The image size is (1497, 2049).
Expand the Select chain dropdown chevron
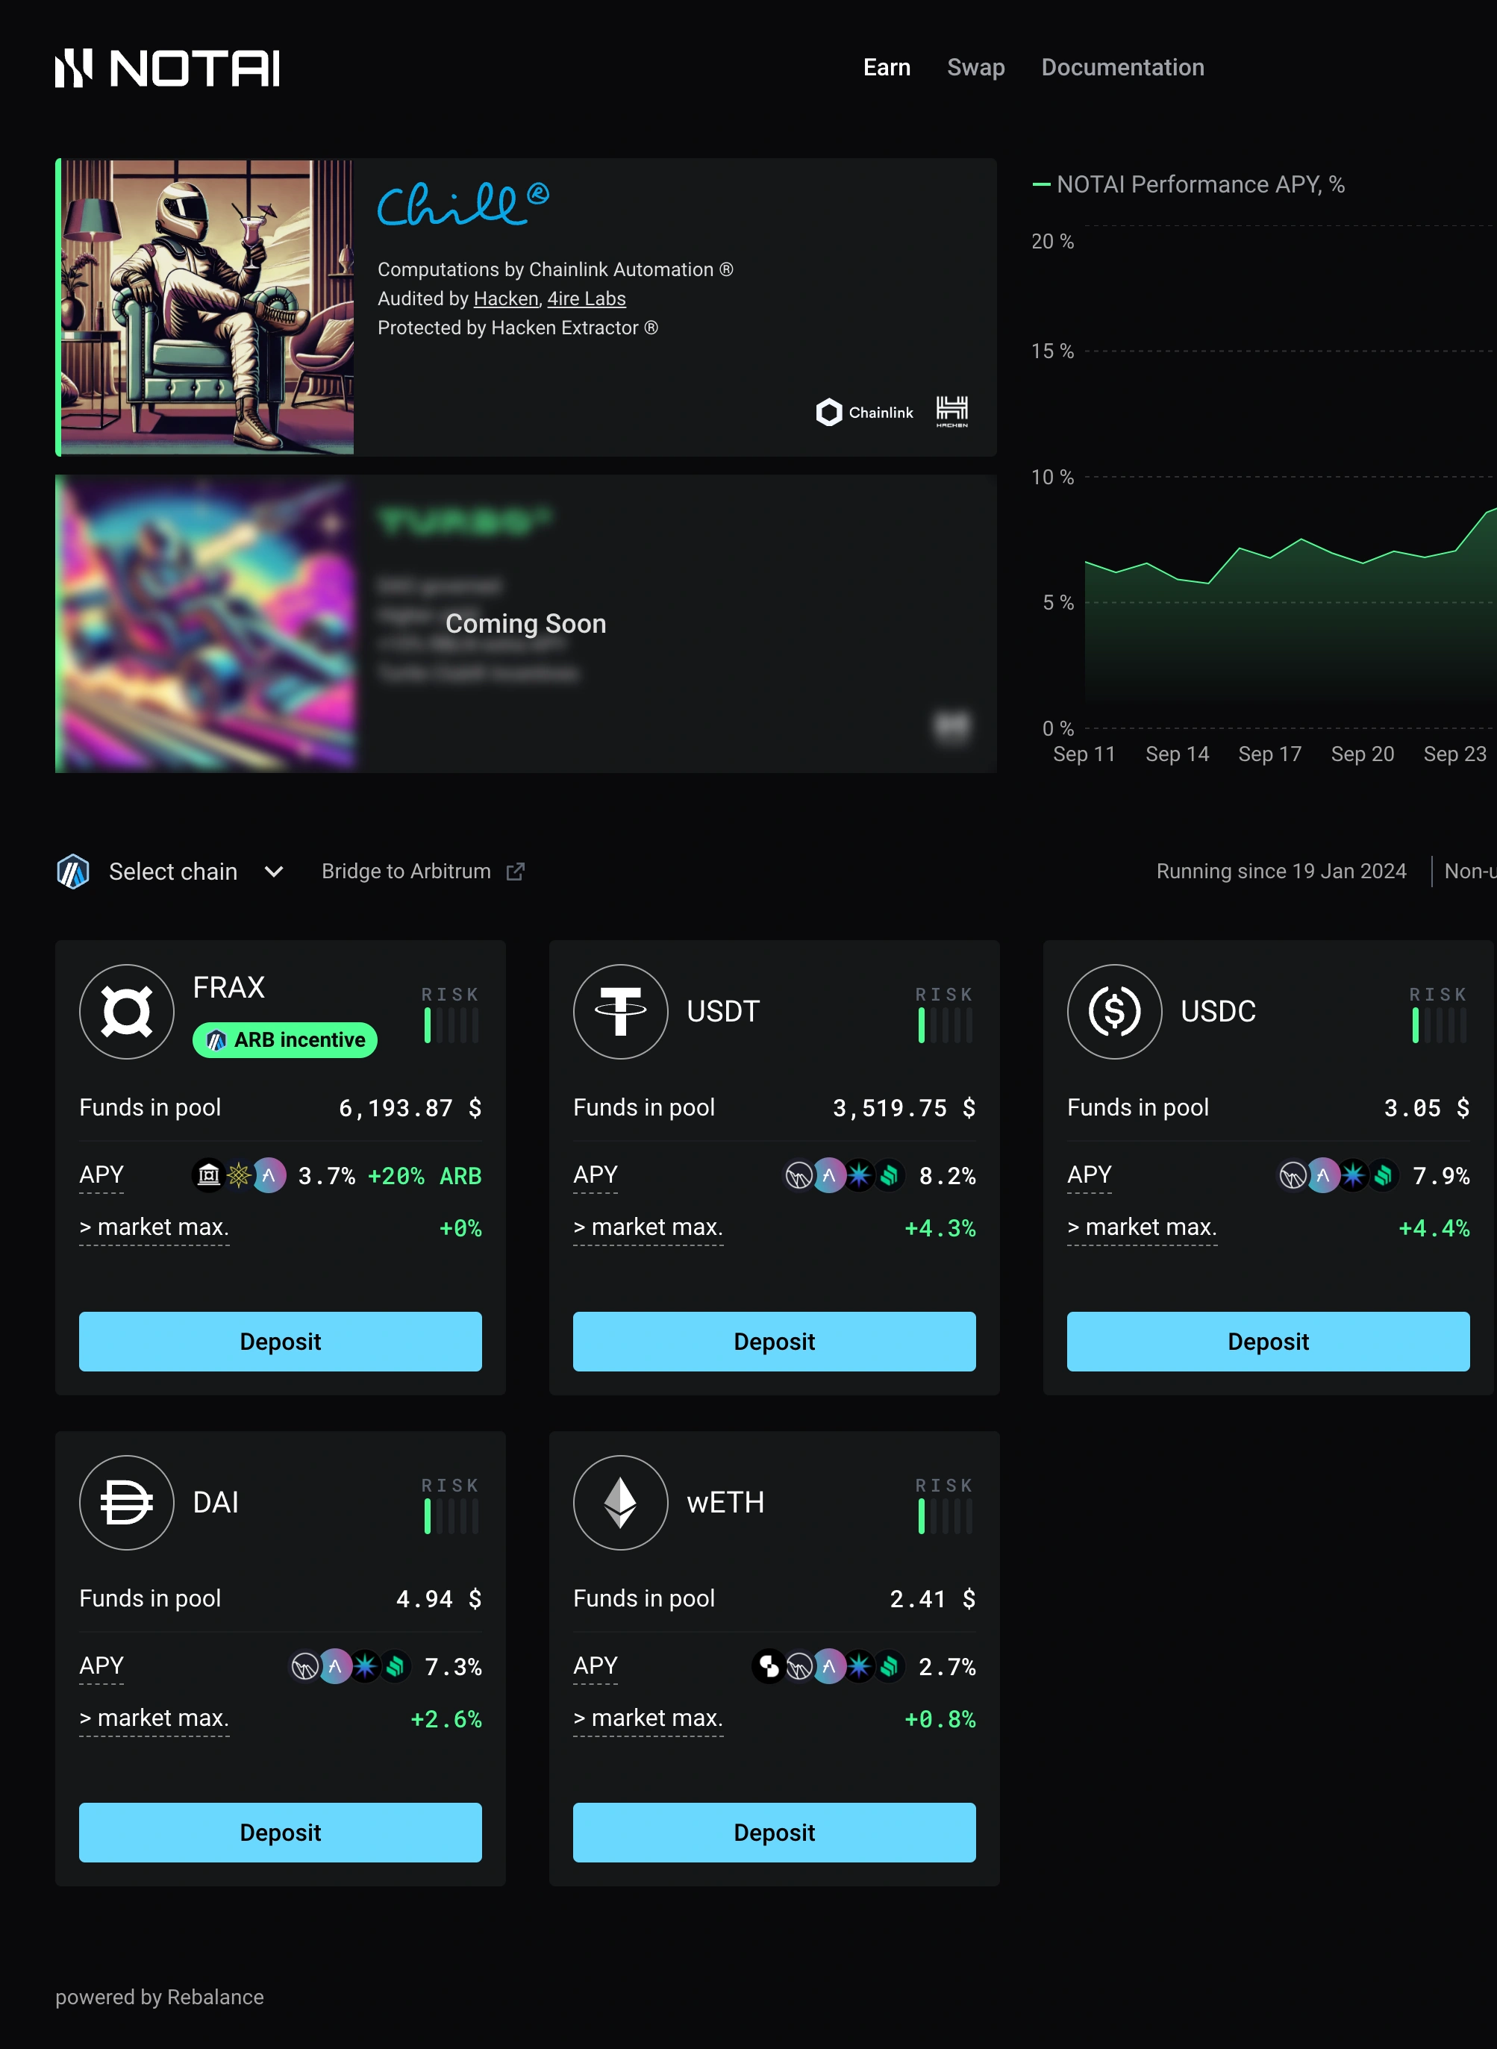[x=274, y=872]
